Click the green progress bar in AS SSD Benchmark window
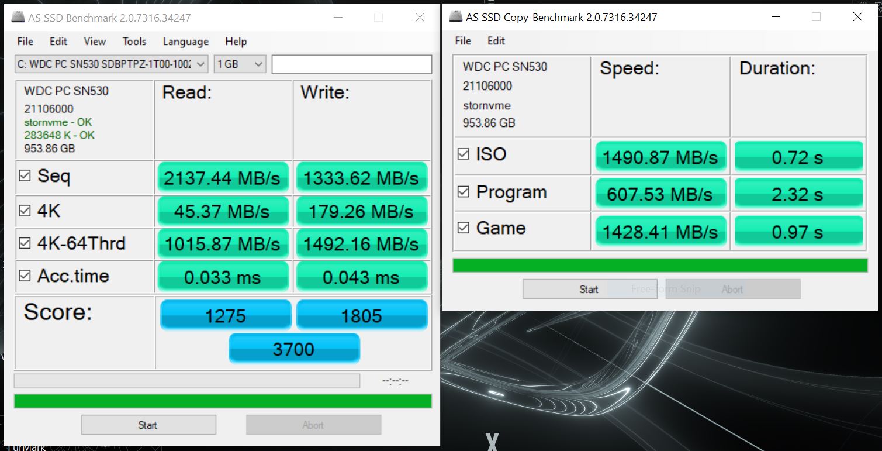 point(223,401)
